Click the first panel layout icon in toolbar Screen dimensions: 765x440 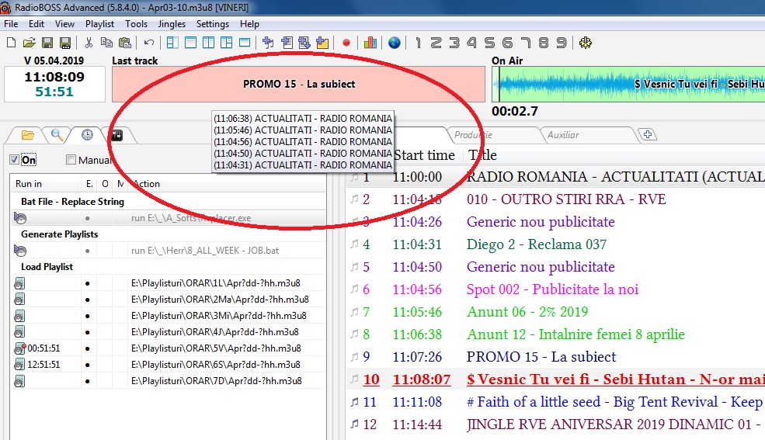tap(172, 43)
